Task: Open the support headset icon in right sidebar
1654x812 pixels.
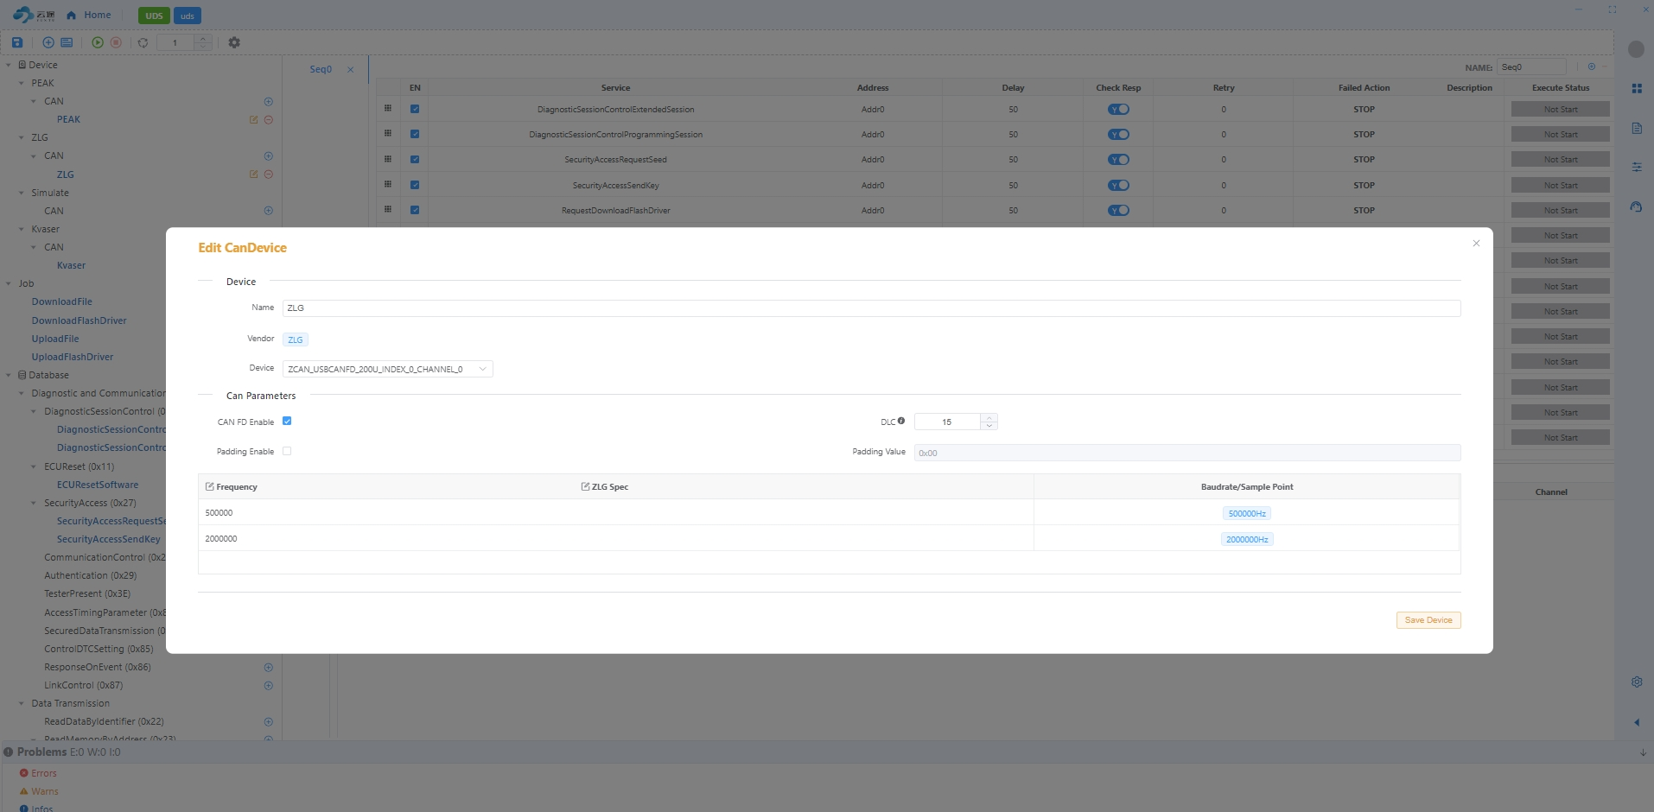Action: (x=1637, y=206)
